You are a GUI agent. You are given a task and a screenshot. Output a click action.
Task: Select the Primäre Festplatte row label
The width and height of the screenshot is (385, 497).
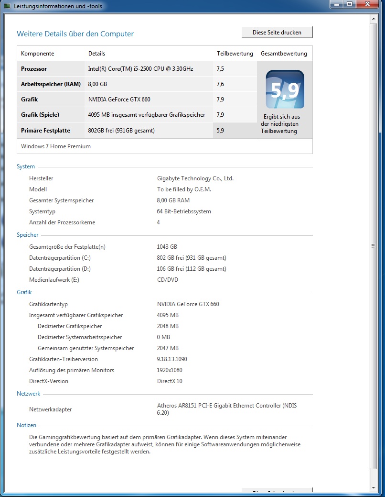pos(45,130)
